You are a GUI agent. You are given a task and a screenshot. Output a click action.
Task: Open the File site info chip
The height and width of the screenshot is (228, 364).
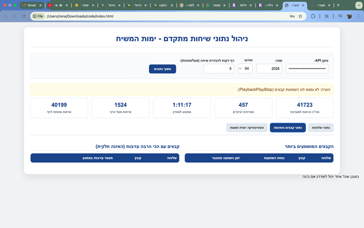[38, 16]
